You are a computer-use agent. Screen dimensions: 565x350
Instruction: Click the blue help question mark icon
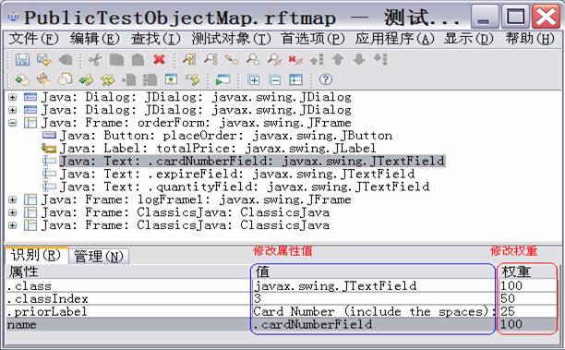point(326,79)
